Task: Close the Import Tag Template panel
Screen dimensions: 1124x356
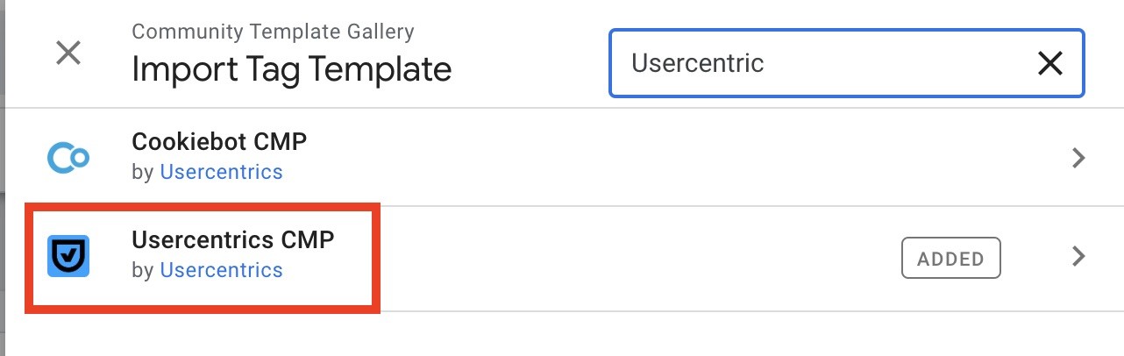Action: click(x=68, y=53)
